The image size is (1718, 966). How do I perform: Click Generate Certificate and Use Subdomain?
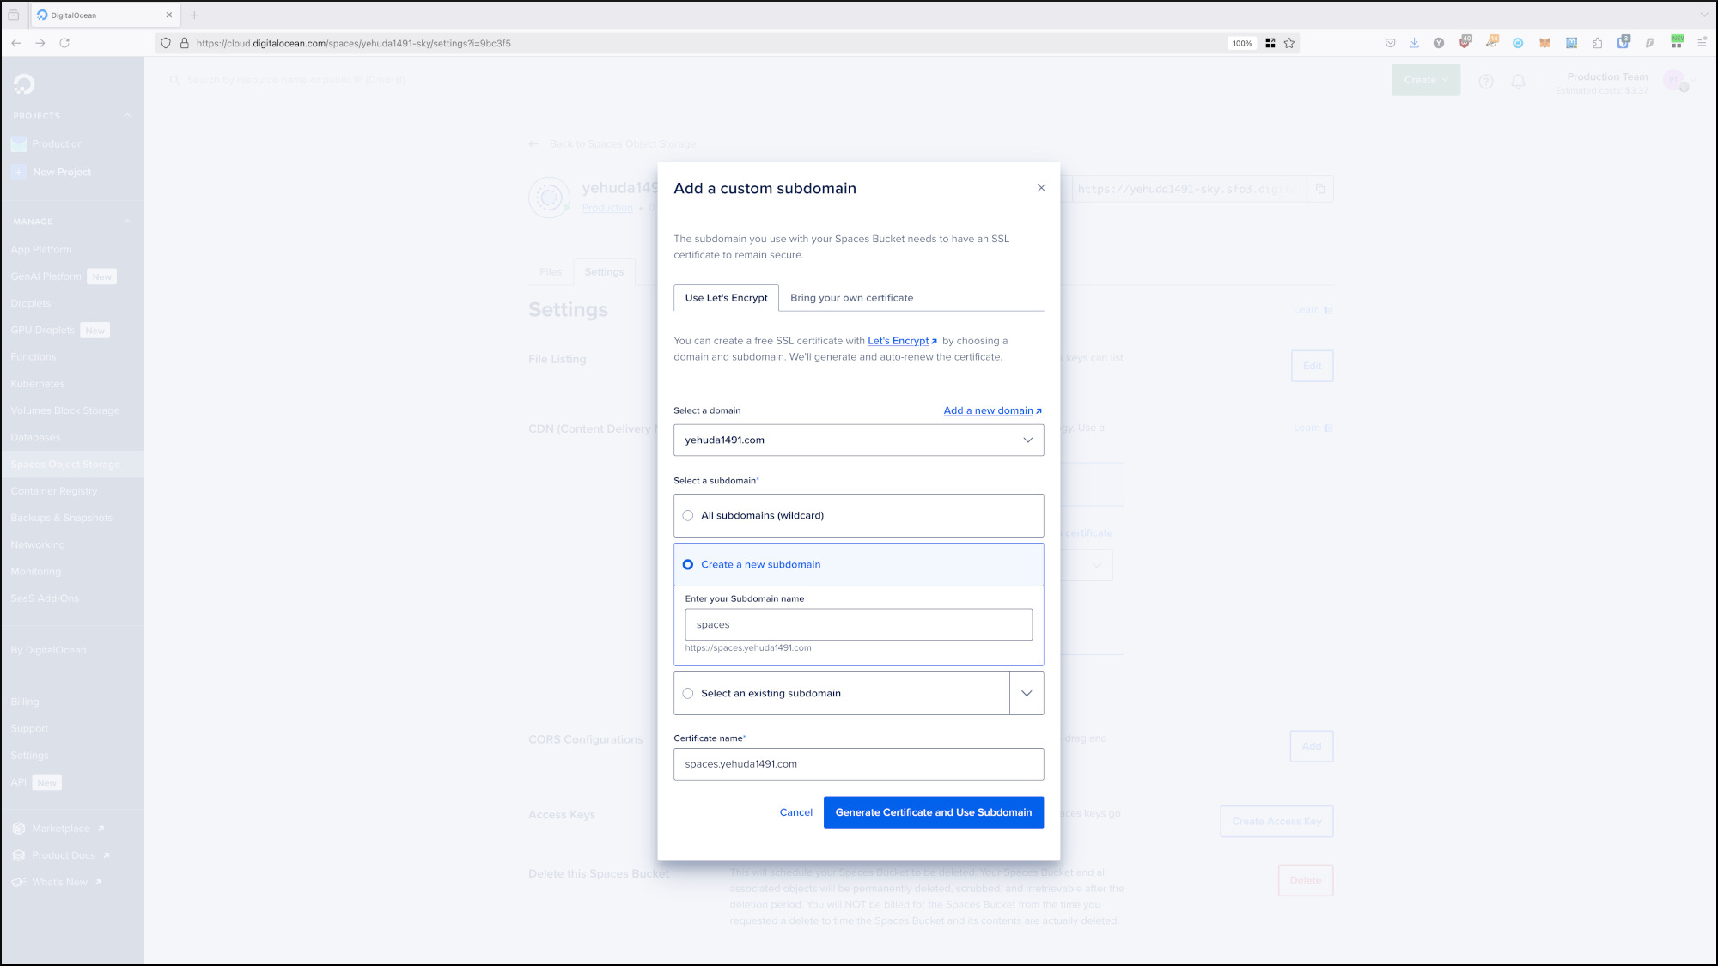coord(933,812)
